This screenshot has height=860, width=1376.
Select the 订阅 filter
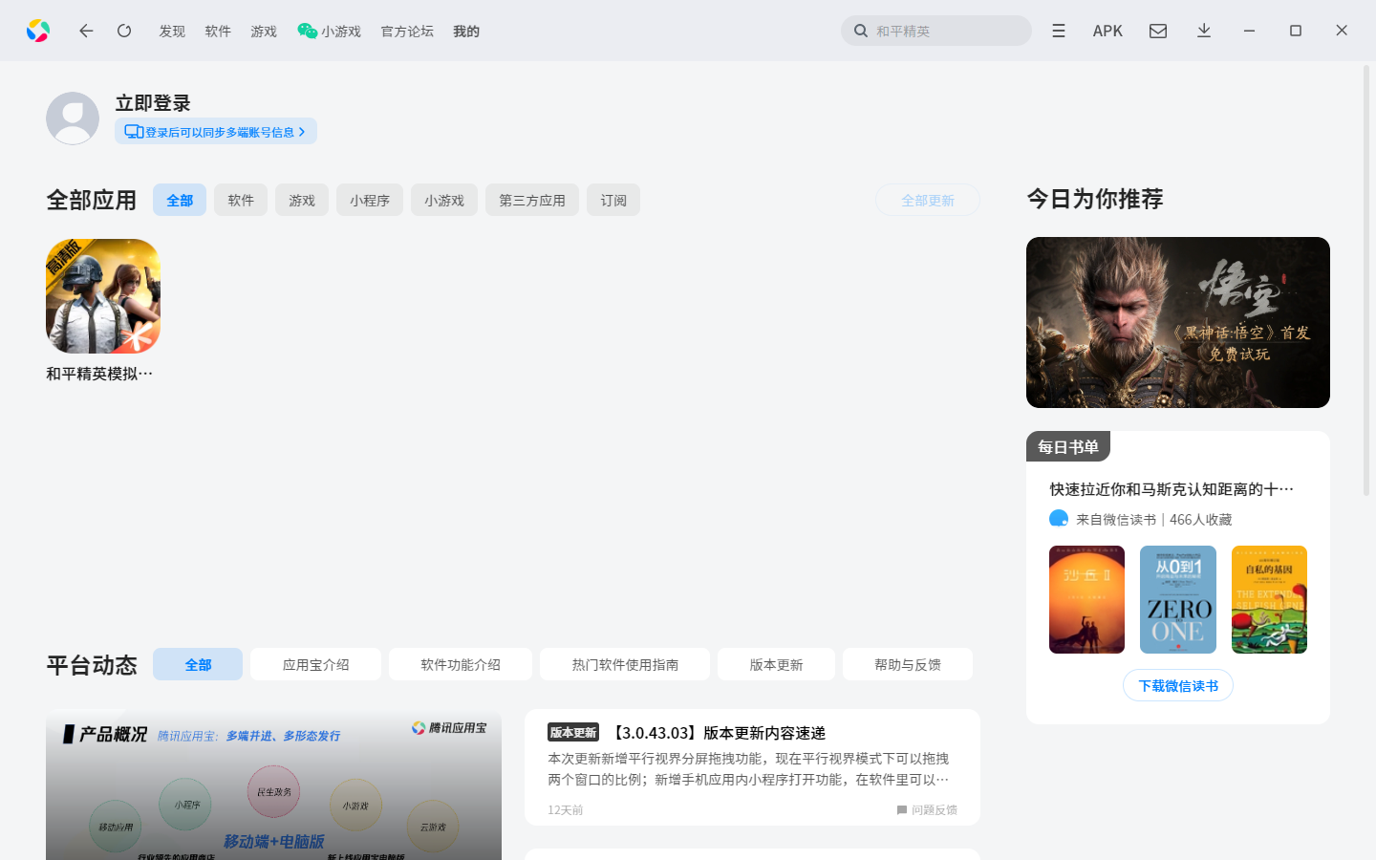click(x=613, y=200)
